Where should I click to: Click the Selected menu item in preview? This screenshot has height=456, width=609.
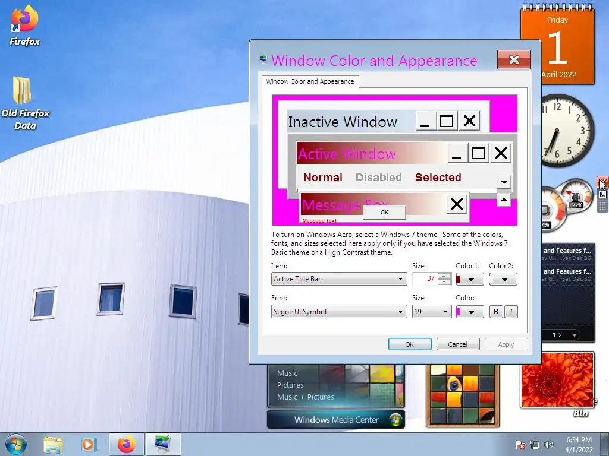coord(438,177)
